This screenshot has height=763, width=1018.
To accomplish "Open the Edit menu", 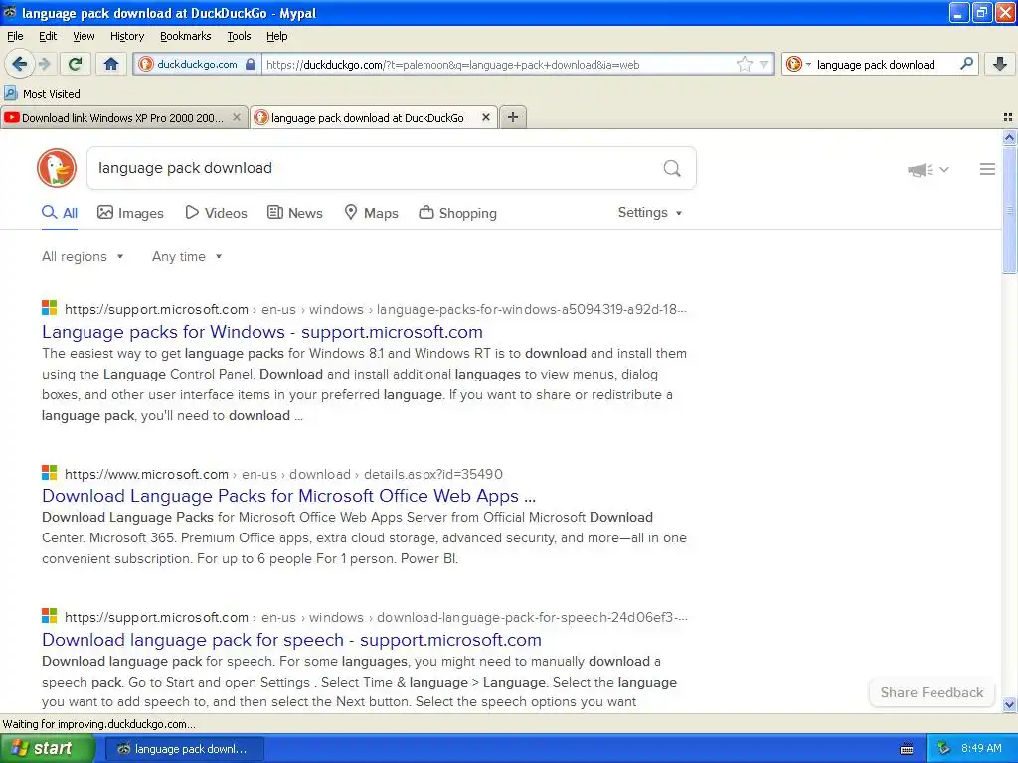I will (48, 36).
